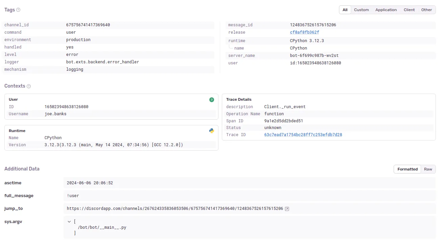Click the help icon next to Contexts
This screenshot has width=445, height=250.
pyautogui.click(x=29, y=86)
